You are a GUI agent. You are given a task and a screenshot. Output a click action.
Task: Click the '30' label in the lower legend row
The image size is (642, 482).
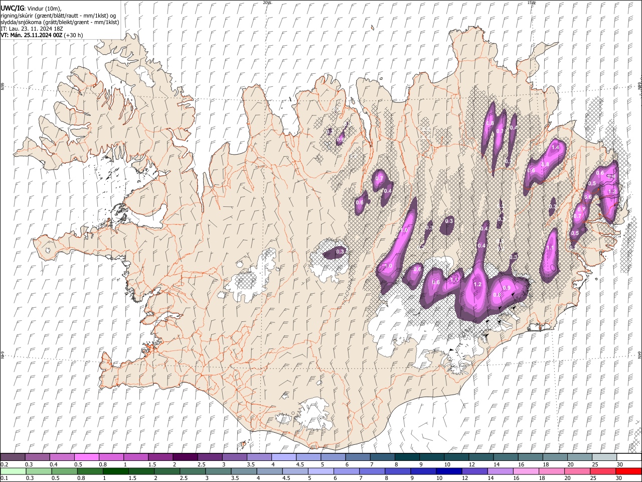[619, 478]
